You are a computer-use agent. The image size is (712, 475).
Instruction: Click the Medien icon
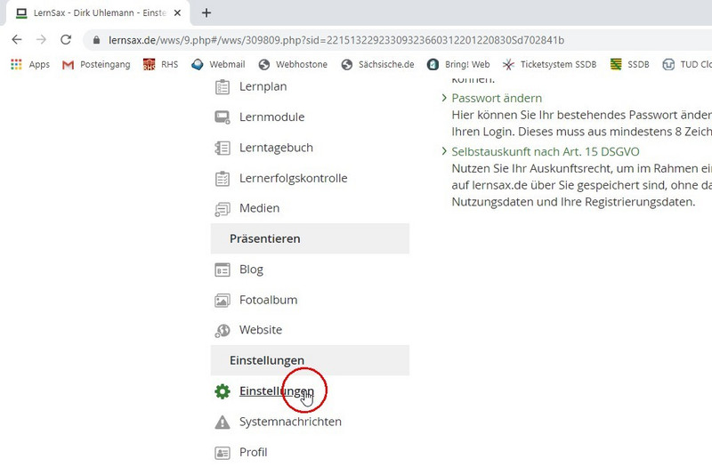222,209
